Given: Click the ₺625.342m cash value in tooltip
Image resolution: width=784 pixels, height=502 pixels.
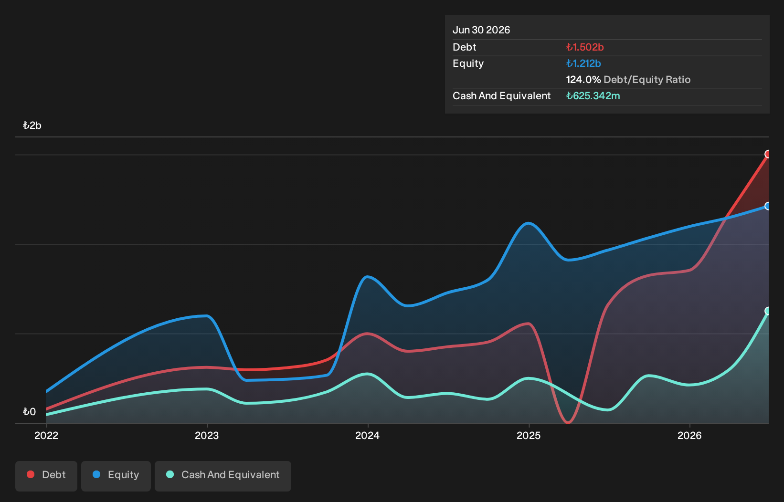Looking at the screenshot, I should tap(593, 96).
